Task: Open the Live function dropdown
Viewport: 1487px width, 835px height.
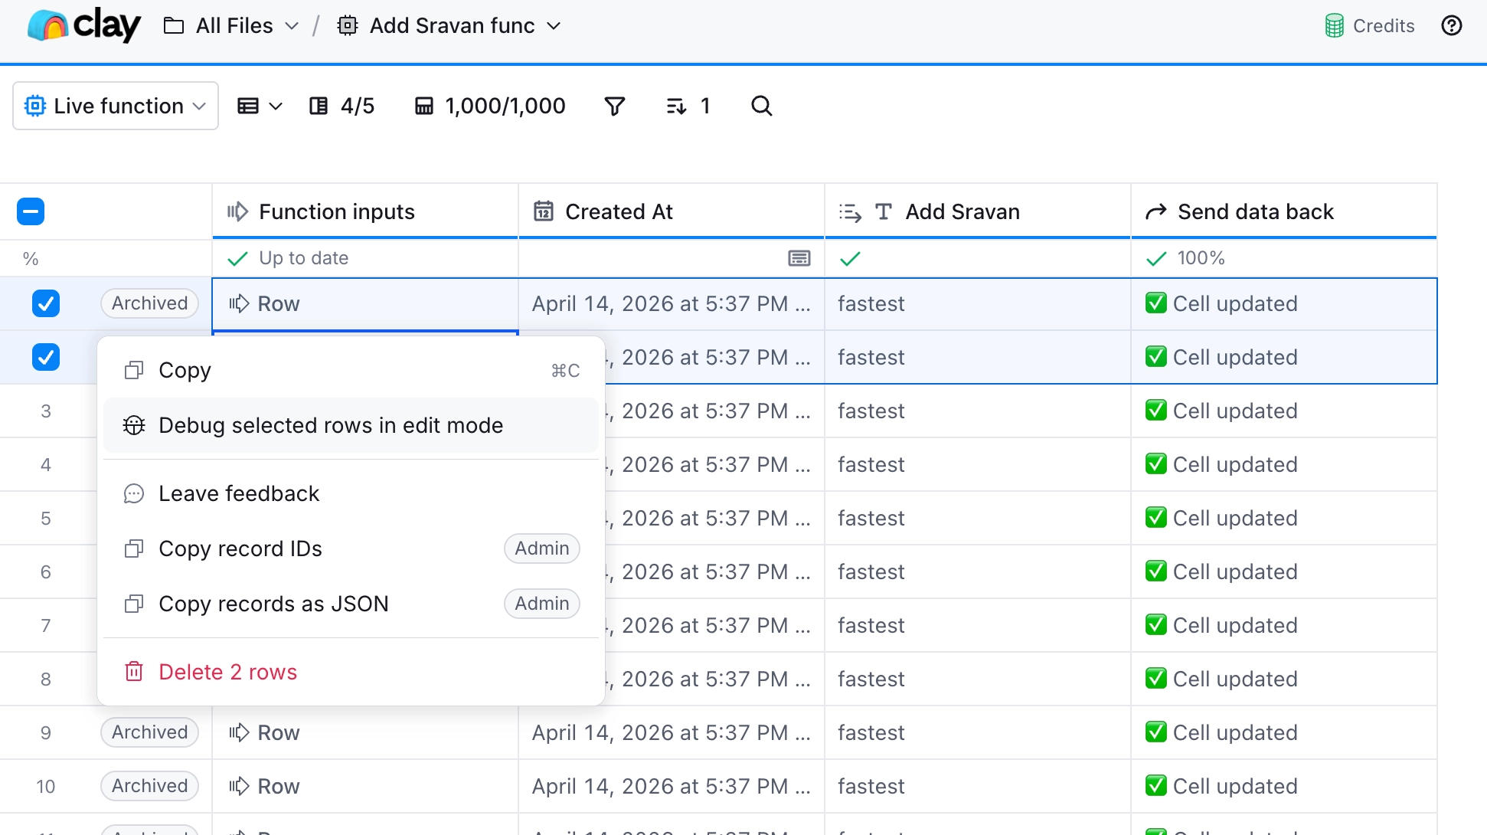Action: (116, 106)
